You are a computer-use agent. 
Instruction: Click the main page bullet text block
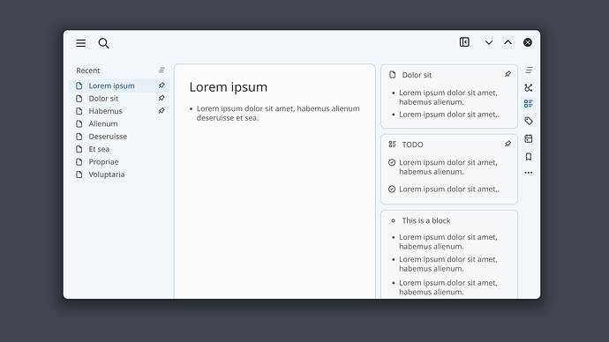pyautogui.click(x=278, y=113)
